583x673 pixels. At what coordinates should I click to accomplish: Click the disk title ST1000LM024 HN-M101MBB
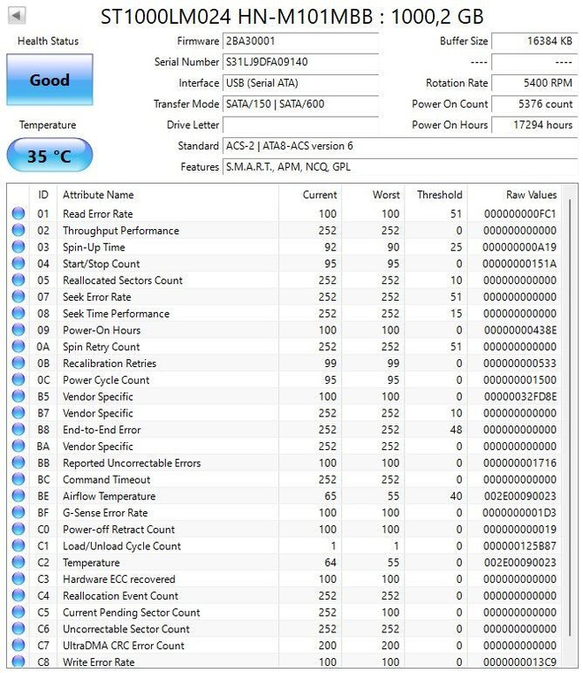(x=237, y=17)
